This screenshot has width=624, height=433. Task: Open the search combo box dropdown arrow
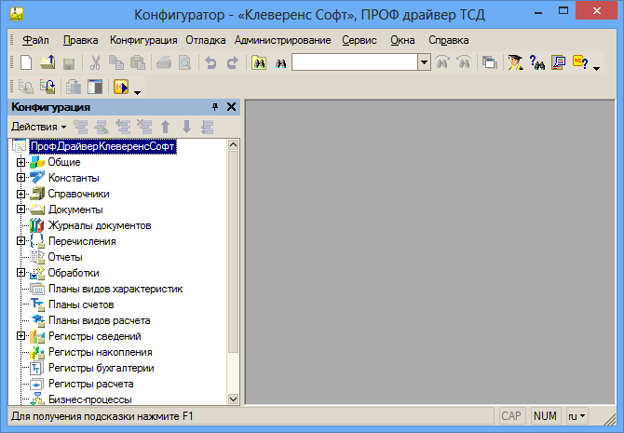[x=424, y=62]
